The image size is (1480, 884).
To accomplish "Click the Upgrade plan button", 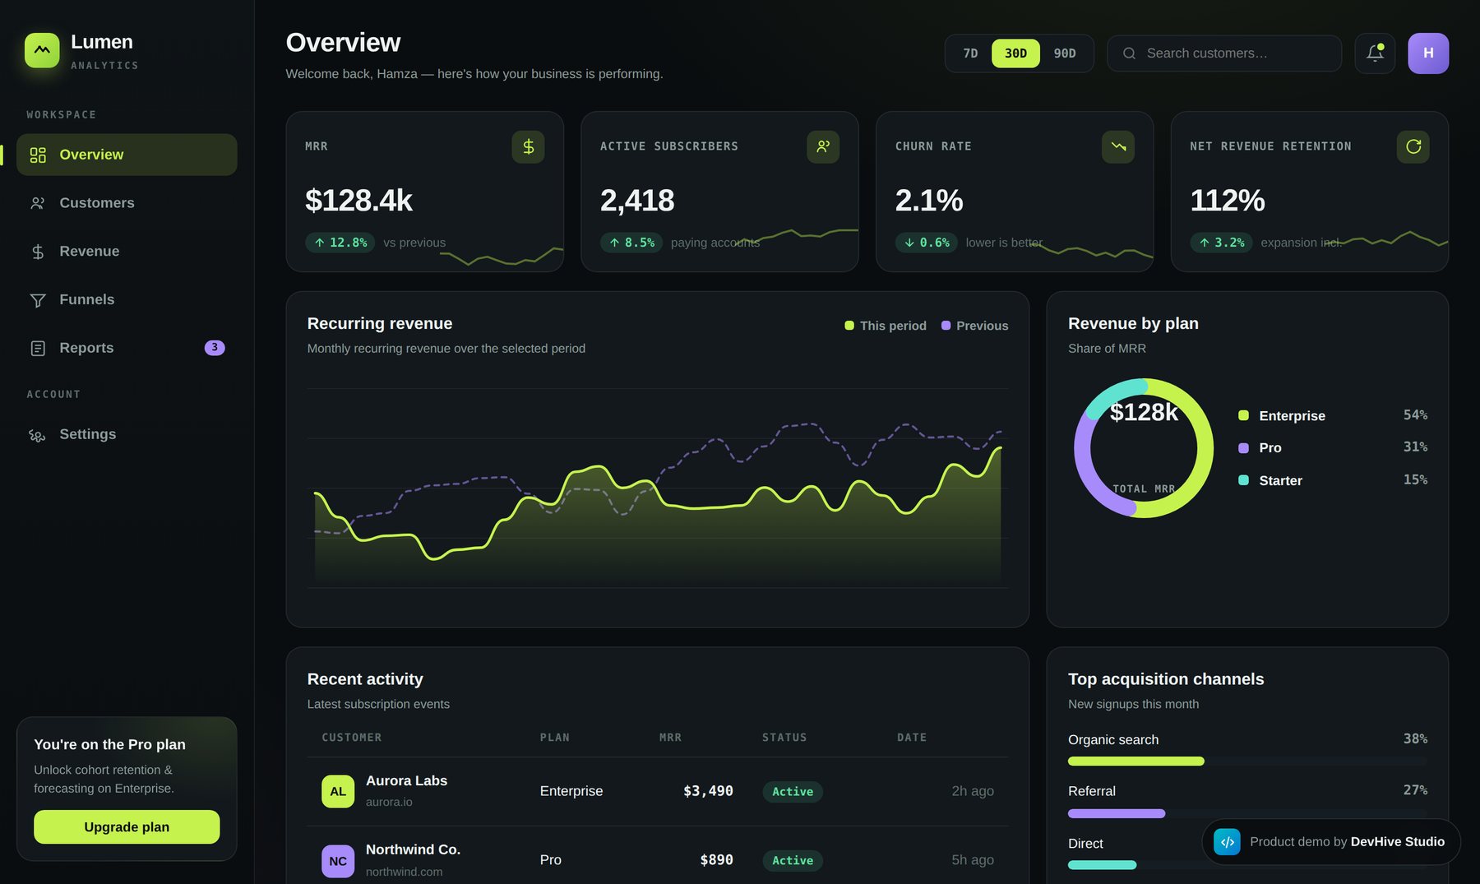I will [x=127, y=827].
